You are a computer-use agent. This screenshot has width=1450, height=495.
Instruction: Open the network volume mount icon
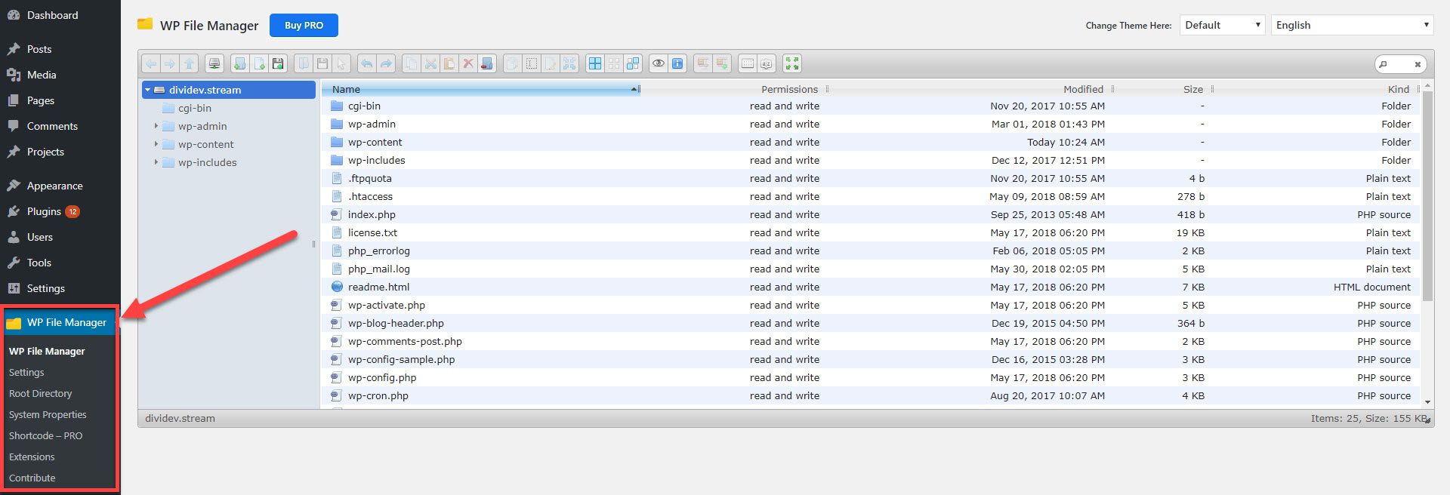(214, 63)
